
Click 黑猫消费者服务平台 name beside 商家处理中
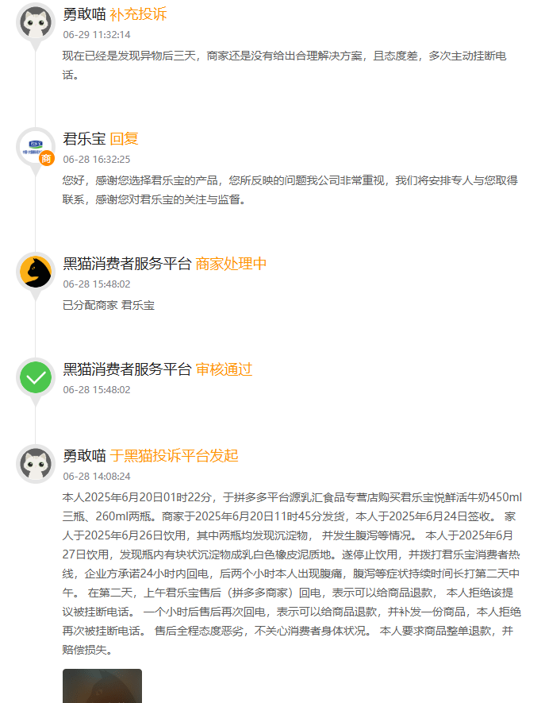(x=127, y=264)
